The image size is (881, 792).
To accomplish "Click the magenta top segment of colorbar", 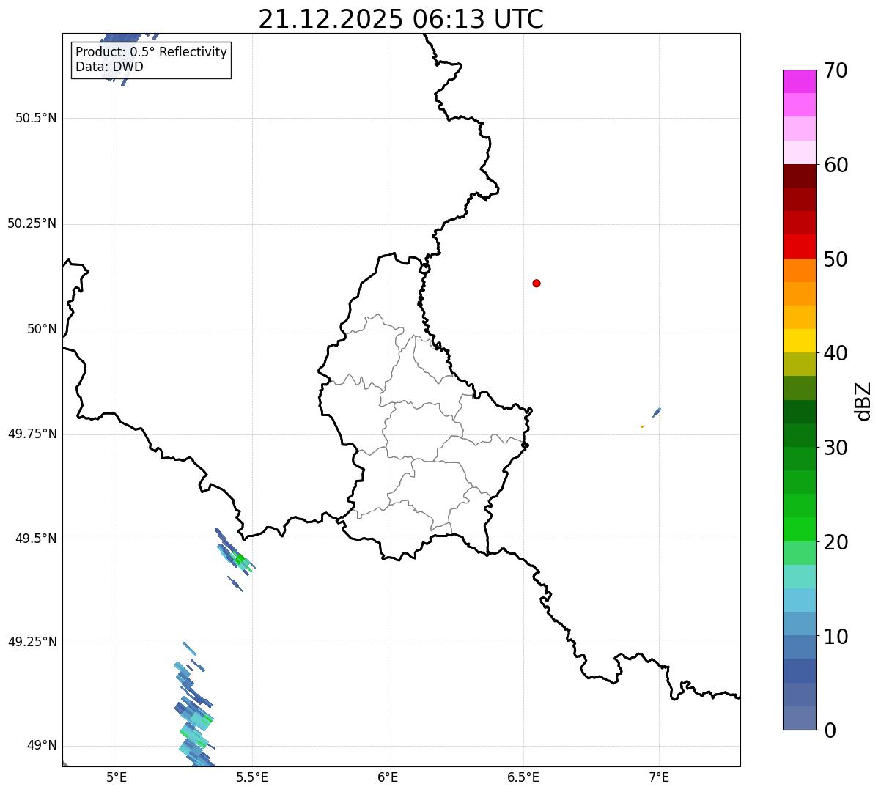I will pyautogui.click(x=799, y=81).
